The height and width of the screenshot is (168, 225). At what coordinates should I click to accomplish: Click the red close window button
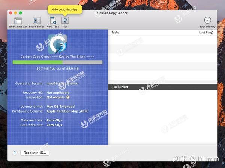(10, 13)
